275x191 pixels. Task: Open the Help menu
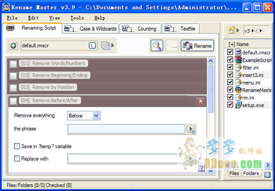pyautogui.click(x=100, y=18)
